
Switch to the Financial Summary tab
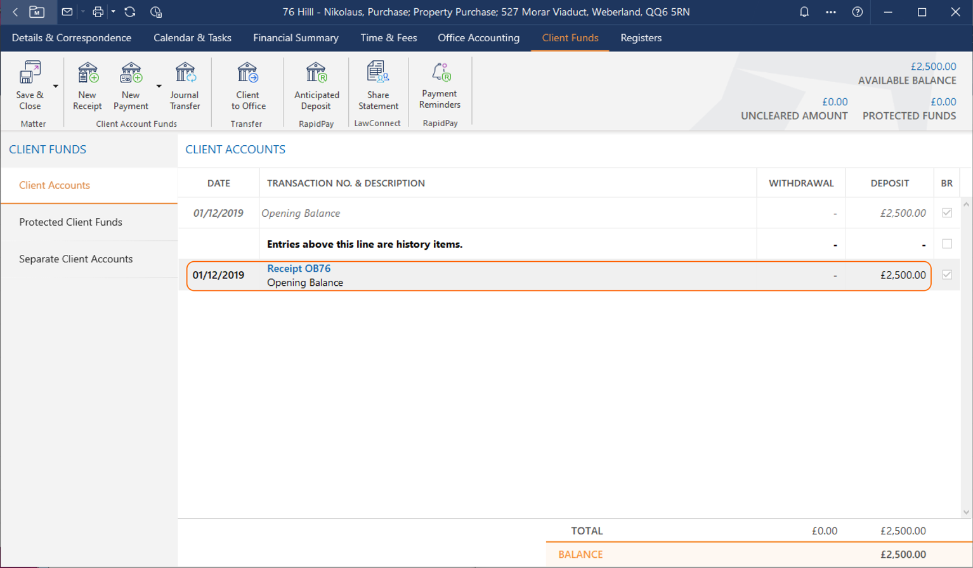296,38
